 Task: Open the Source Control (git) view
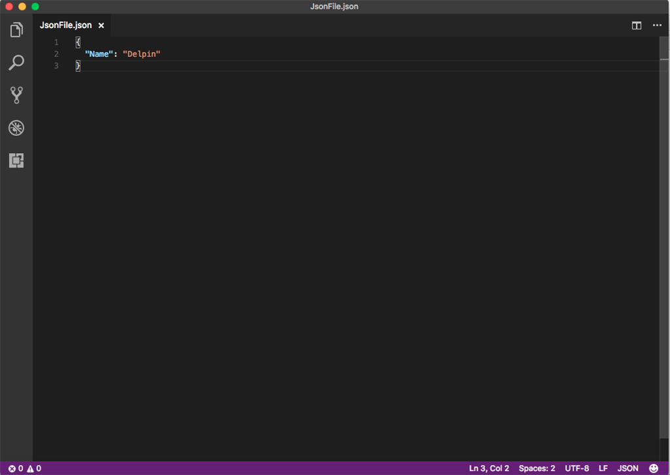coord(16,95)
